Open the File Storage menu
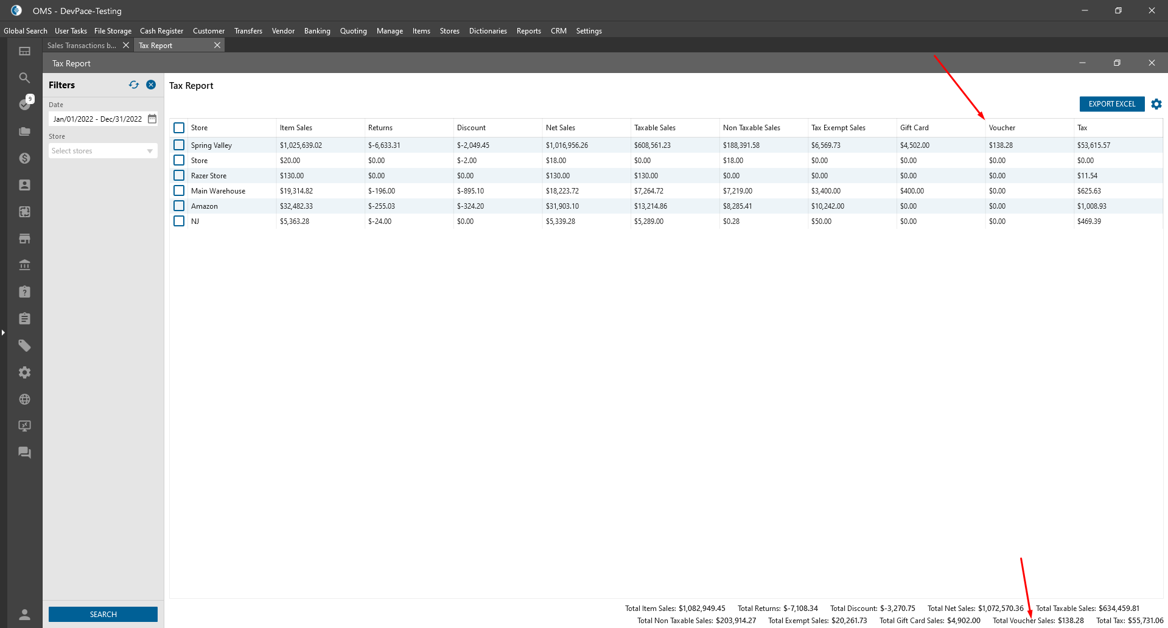The height and width of the screenshot is (628, 1168). [x=113, y=31]
